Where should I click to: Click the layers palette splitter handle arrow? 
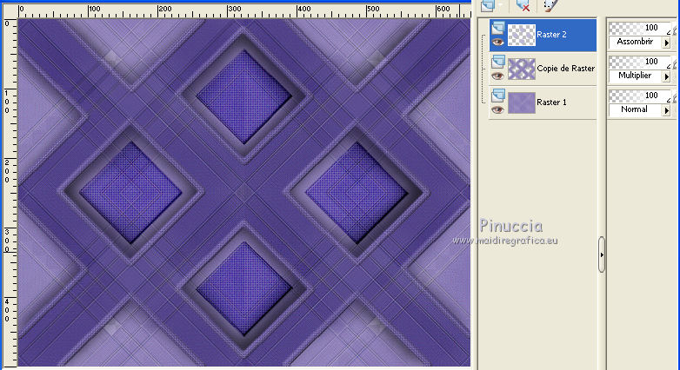point(602,254)
